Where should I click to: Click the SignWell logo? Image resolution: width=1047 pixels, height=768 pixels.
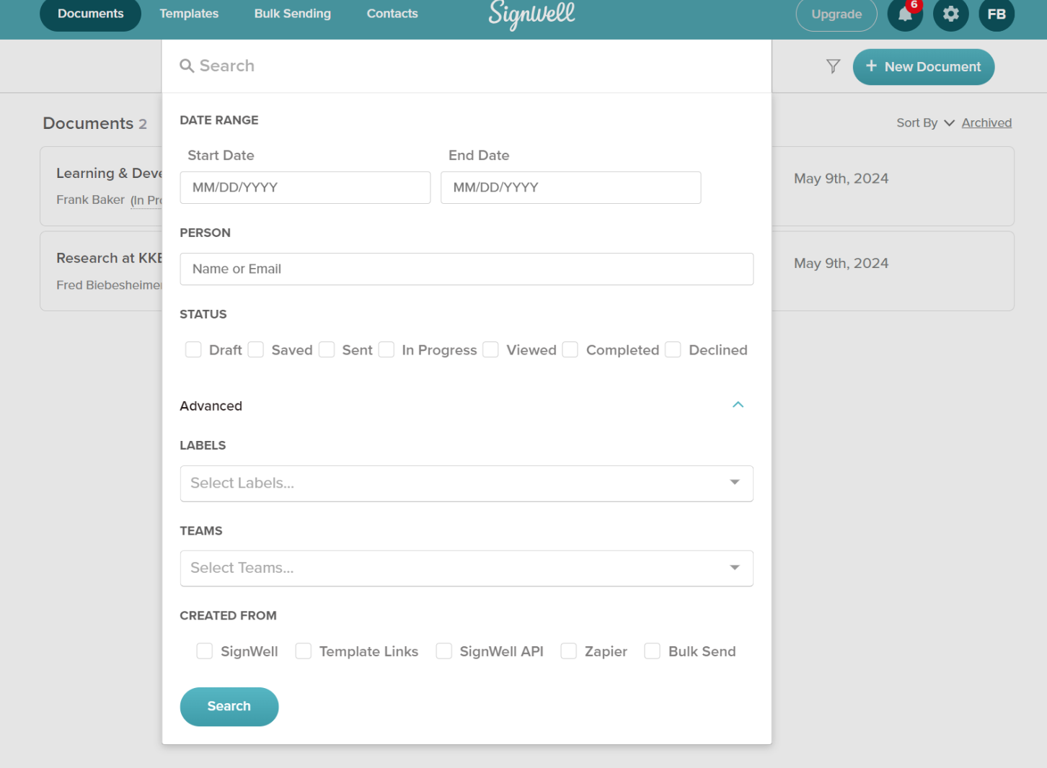pos(531,14)
